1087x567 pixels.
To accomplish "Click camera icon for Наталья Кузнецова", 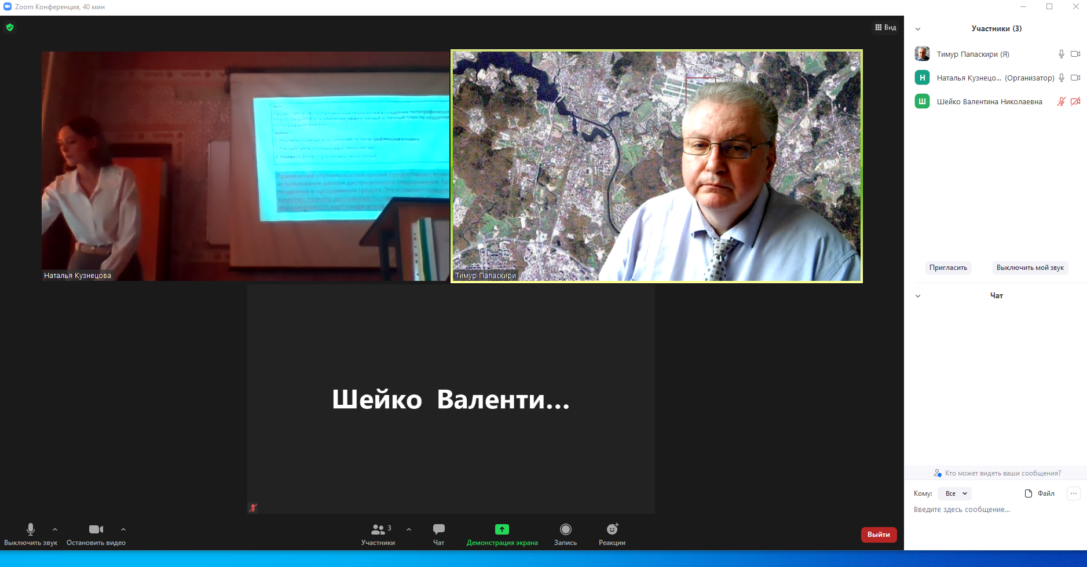I will [1075, 78].
